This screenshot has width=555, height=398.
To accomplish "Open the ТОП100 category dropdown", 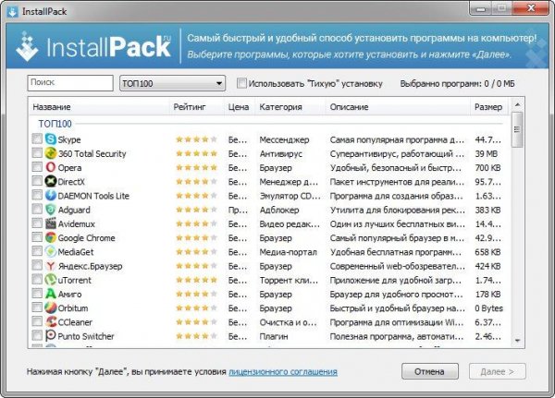I will point(172,83).
